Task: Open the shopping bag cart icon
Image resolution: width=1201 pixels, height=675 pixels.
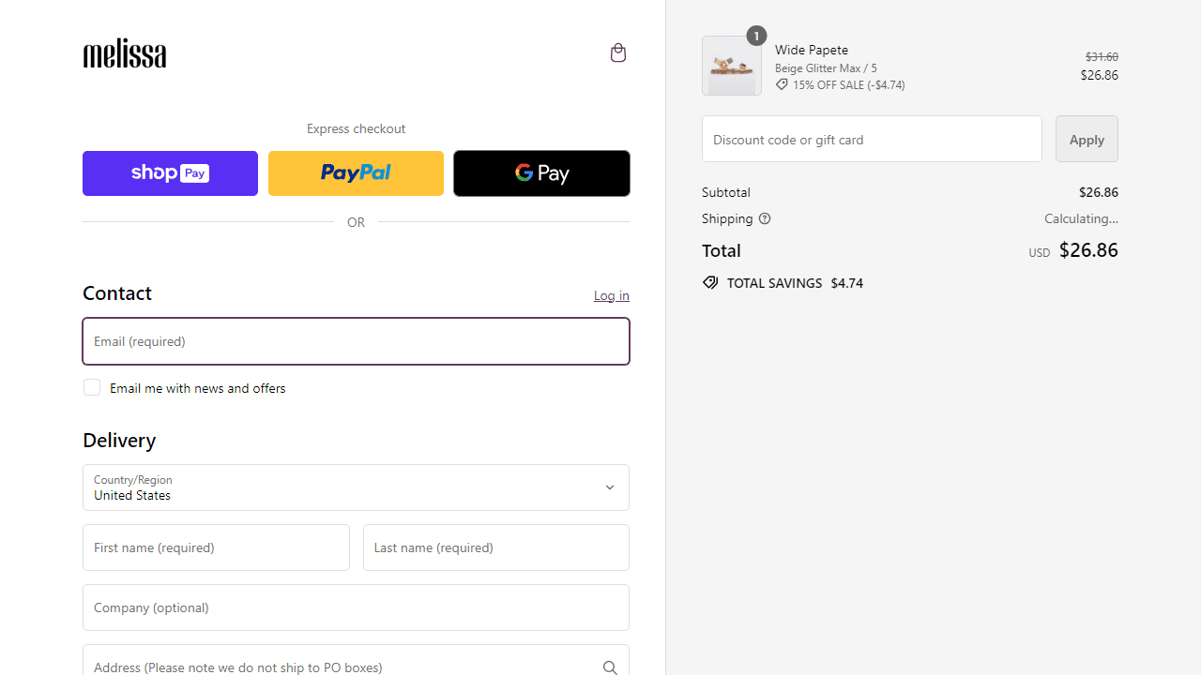Action: pos(617,52)
